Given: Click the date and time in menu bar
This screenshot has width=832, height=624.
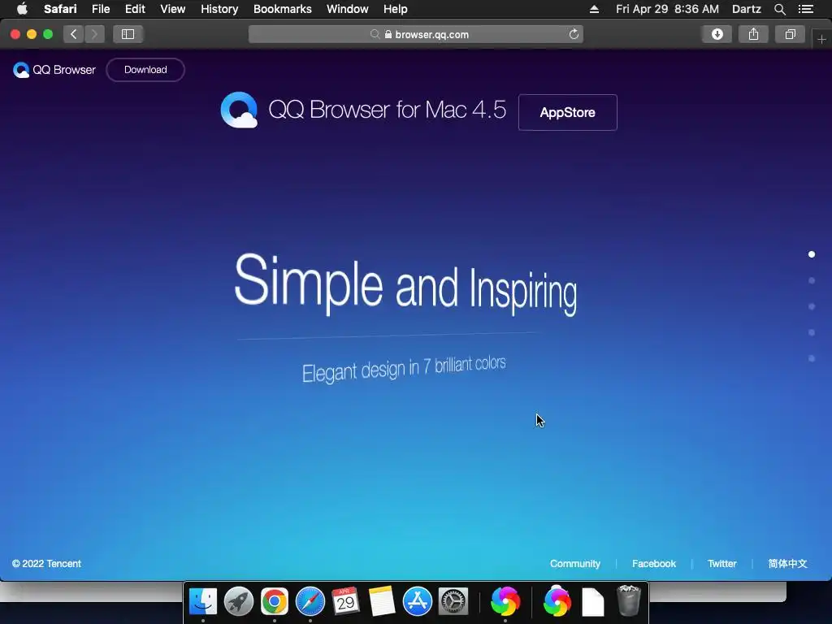Looking at the screenshot, I should 667,9.
